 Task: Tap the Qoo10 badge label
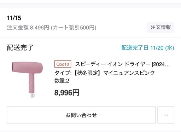tap(63, 64)
